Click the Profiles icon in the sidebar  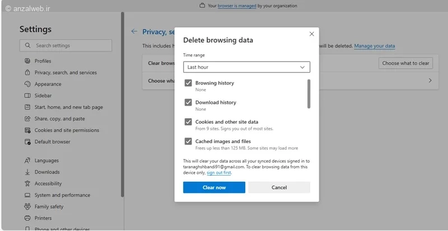[27, 61]
